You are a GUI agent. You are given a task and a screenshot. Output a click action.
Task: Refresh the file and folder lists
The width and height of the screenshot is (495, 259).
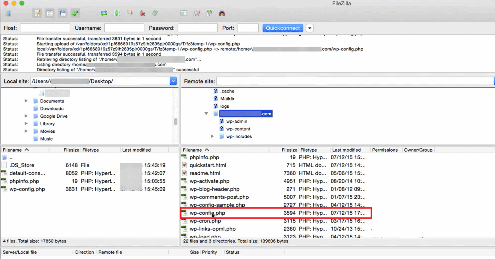click(x=104, y=13)
